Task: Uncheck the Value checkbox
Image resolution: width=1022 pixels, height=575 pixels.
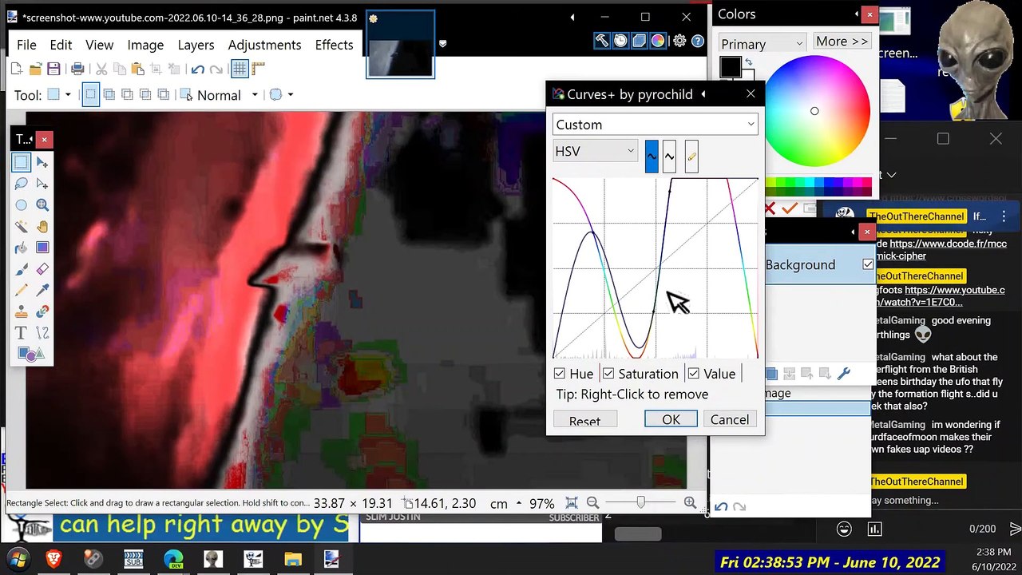Action: pyautogui.click(x=694, y=374)
